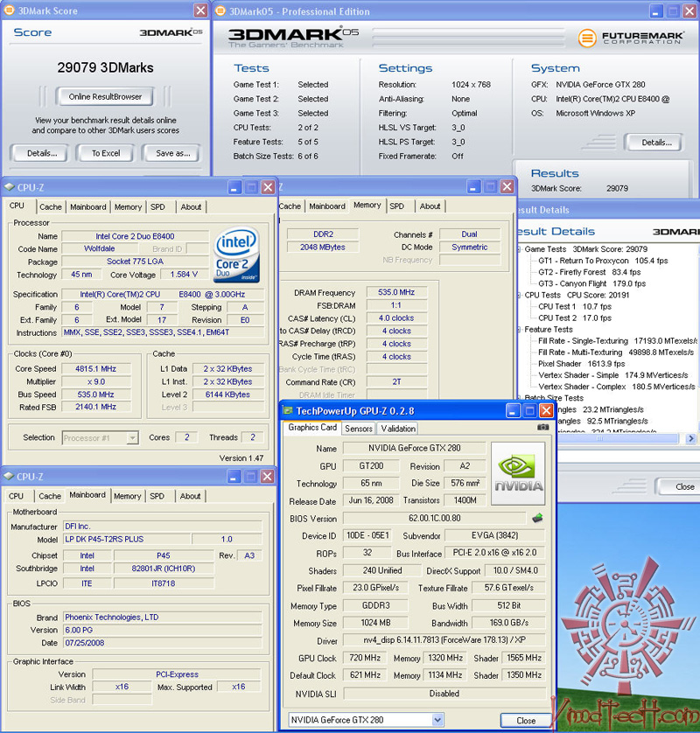Click the 3DMark Score title bar icon
The width and height of the screenshot is (700, 733).
9,10
